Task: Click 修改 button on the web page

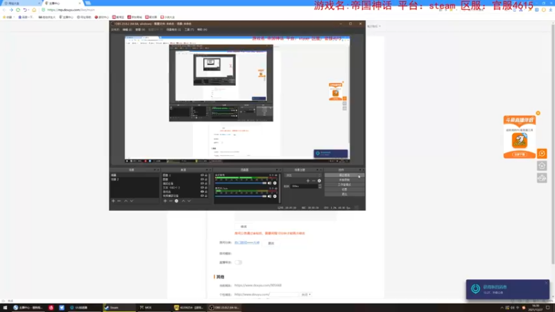Action: 244,227
